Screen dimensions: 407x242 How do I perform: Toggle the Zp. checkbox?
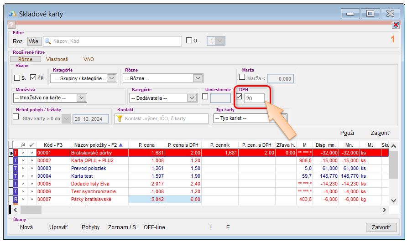pyautogui.click(x=33, y=77)
